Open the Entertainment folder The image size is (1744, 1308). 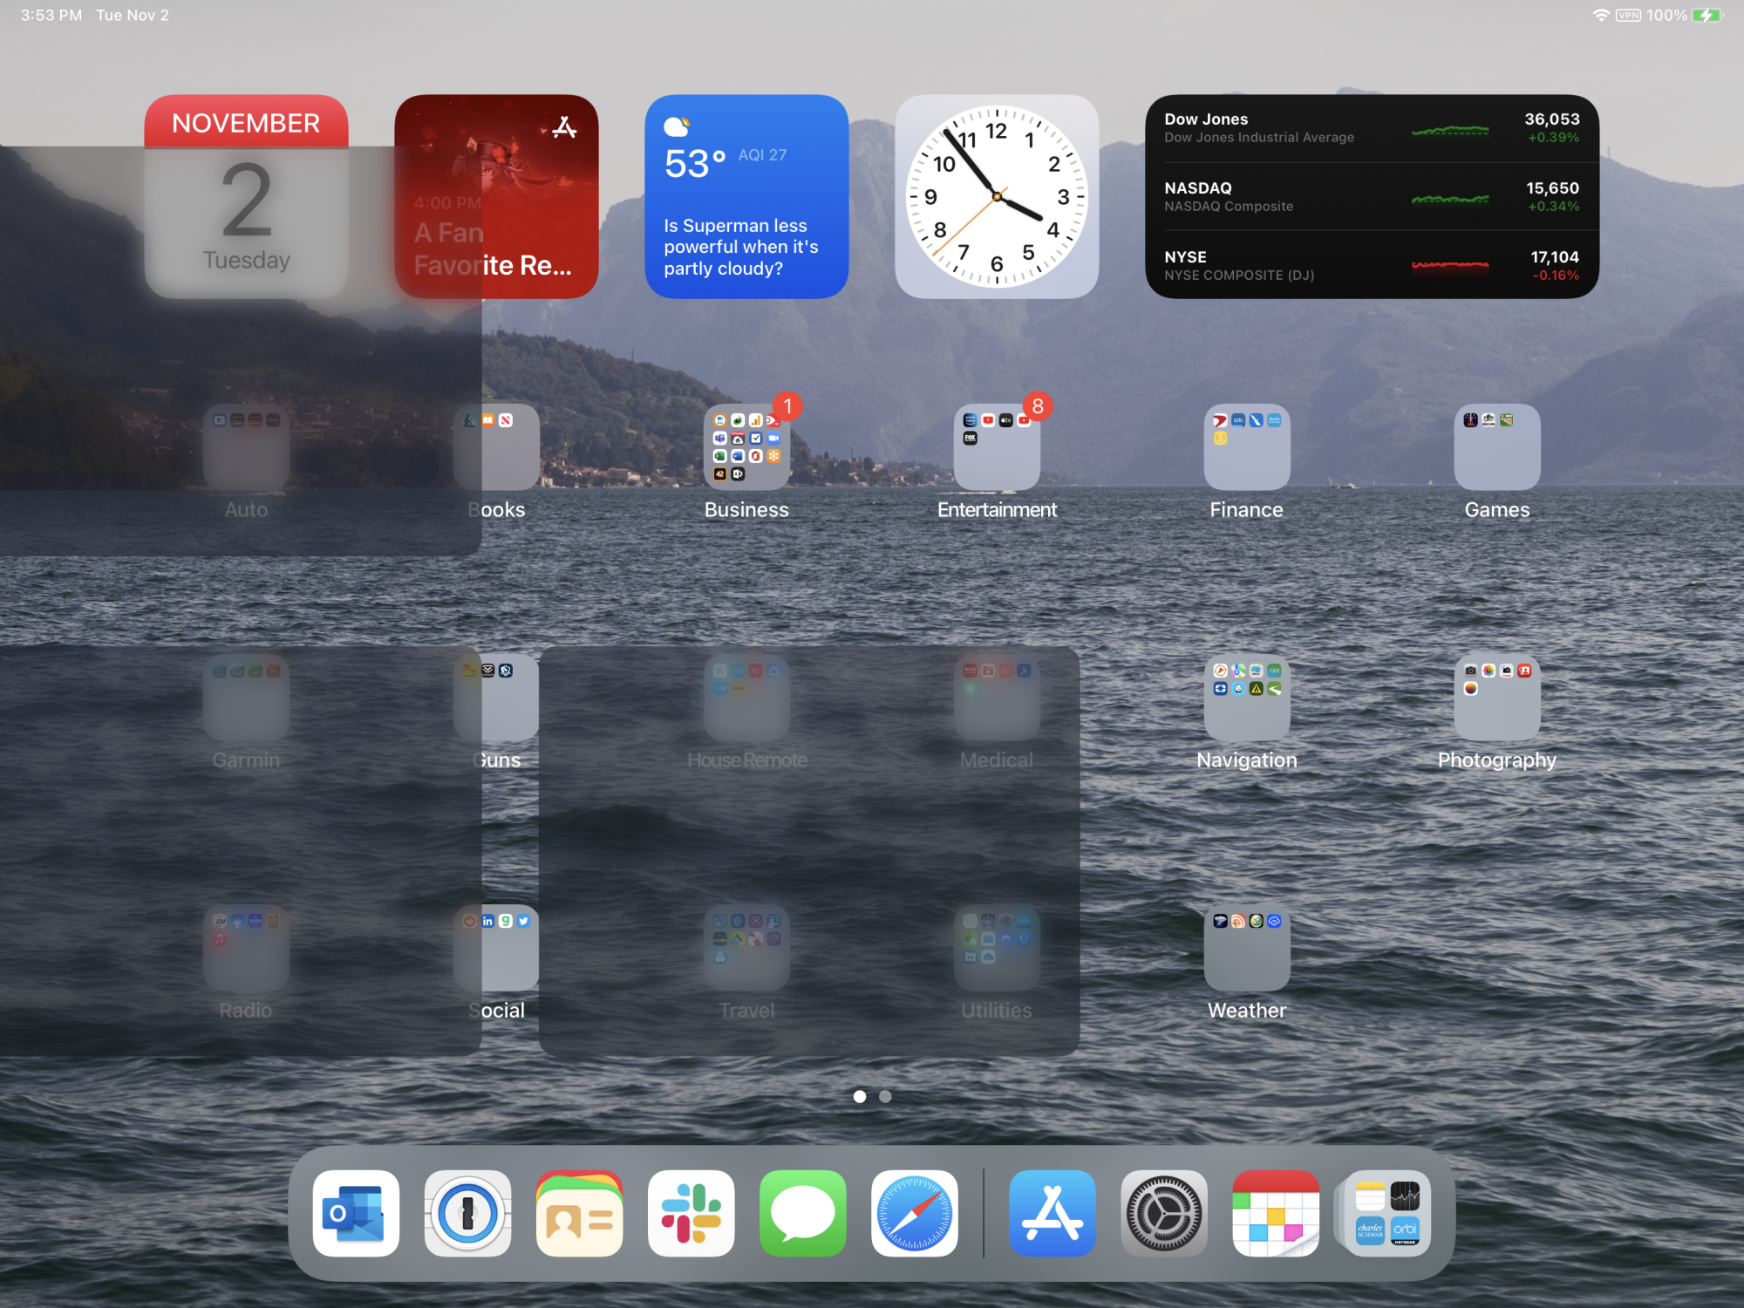tap(997, 446)
